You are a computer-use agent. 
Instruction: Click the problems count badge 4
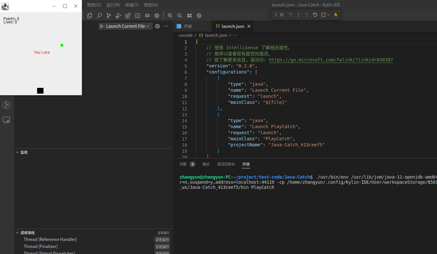(192, 164)
